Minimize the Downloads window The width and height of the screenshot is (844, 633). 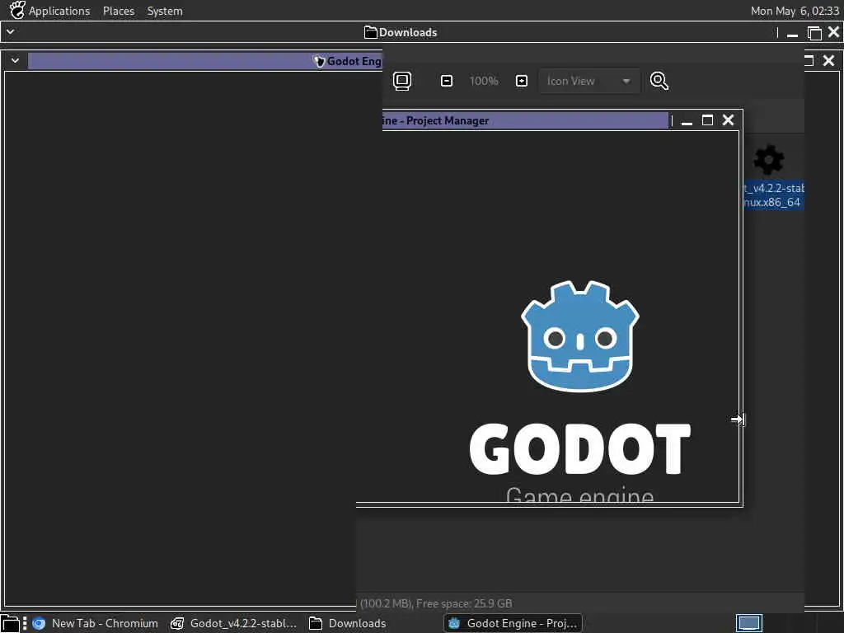[x=792, y=33]
